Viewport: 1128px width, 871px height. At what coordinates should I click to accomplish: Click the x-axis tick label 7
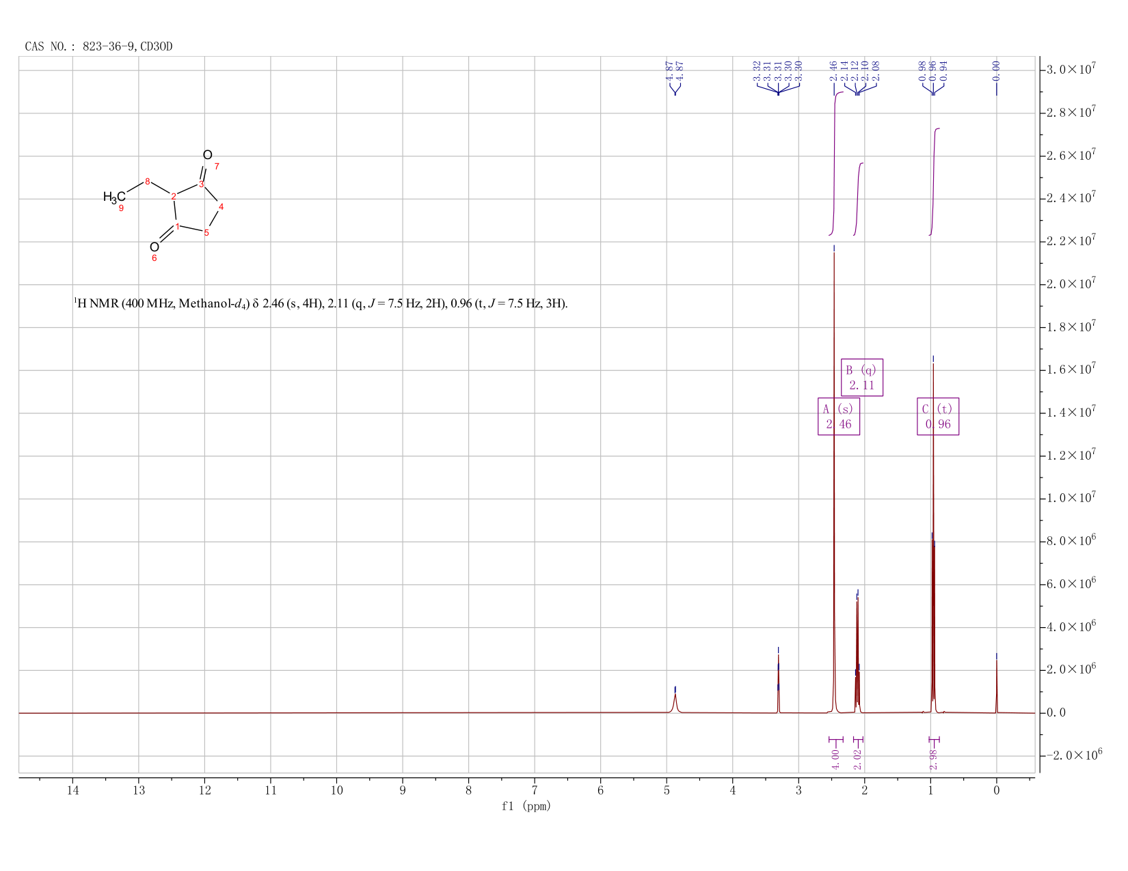tap(535, 791)
